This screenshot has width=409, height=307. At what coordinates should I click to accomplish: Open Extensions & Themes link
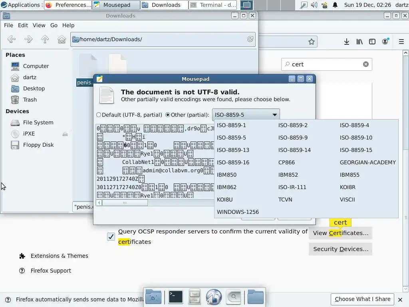[54, 256]
